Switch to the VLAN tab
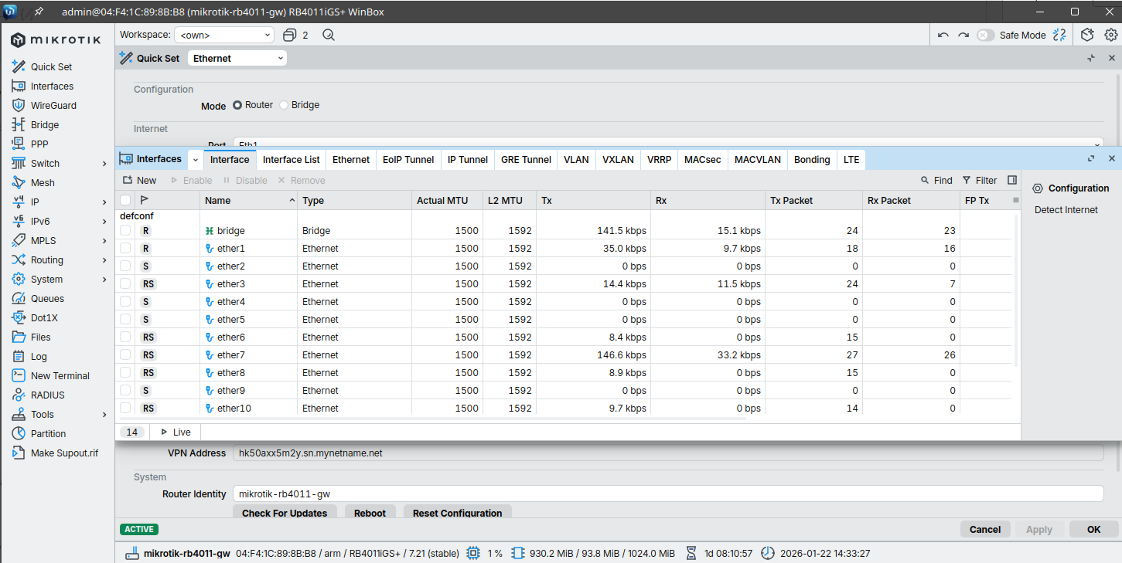Screen dimensions: 1122x563 [x=576, y=159]
